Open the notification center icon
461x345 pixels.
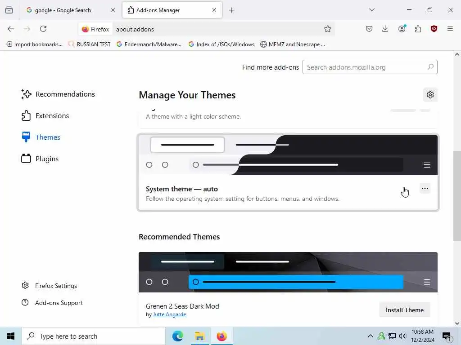pos(447,336)
